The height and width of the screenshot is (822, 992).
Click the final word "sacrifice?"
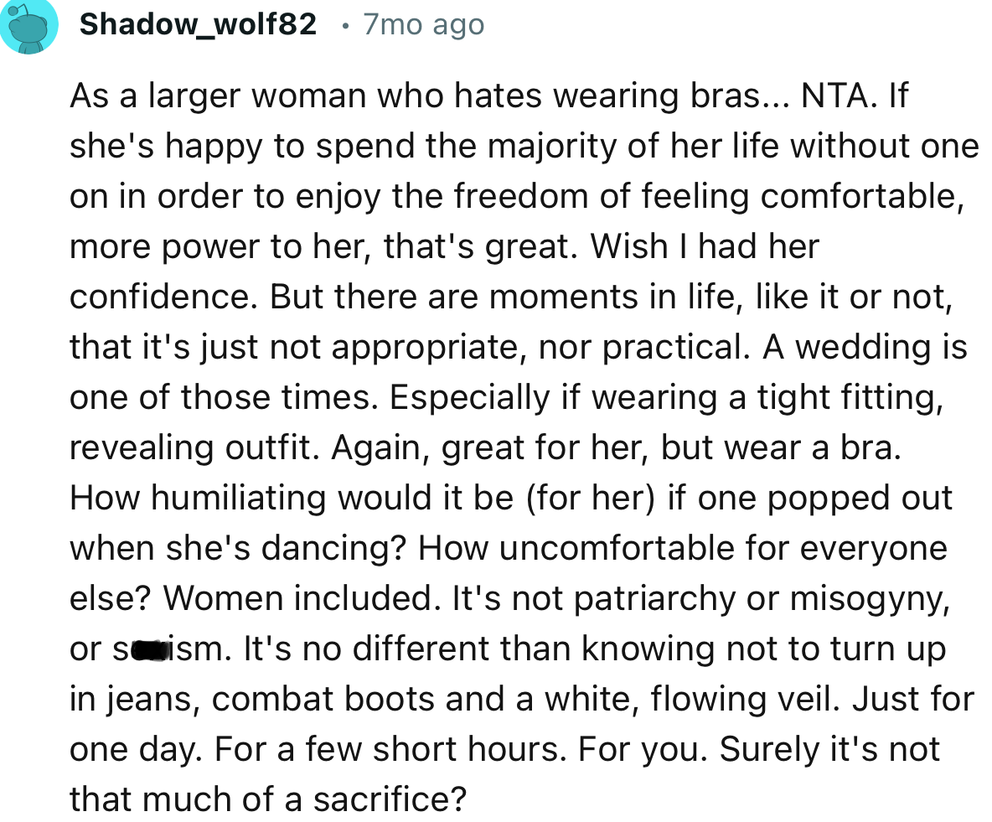[x=389, y=799]
